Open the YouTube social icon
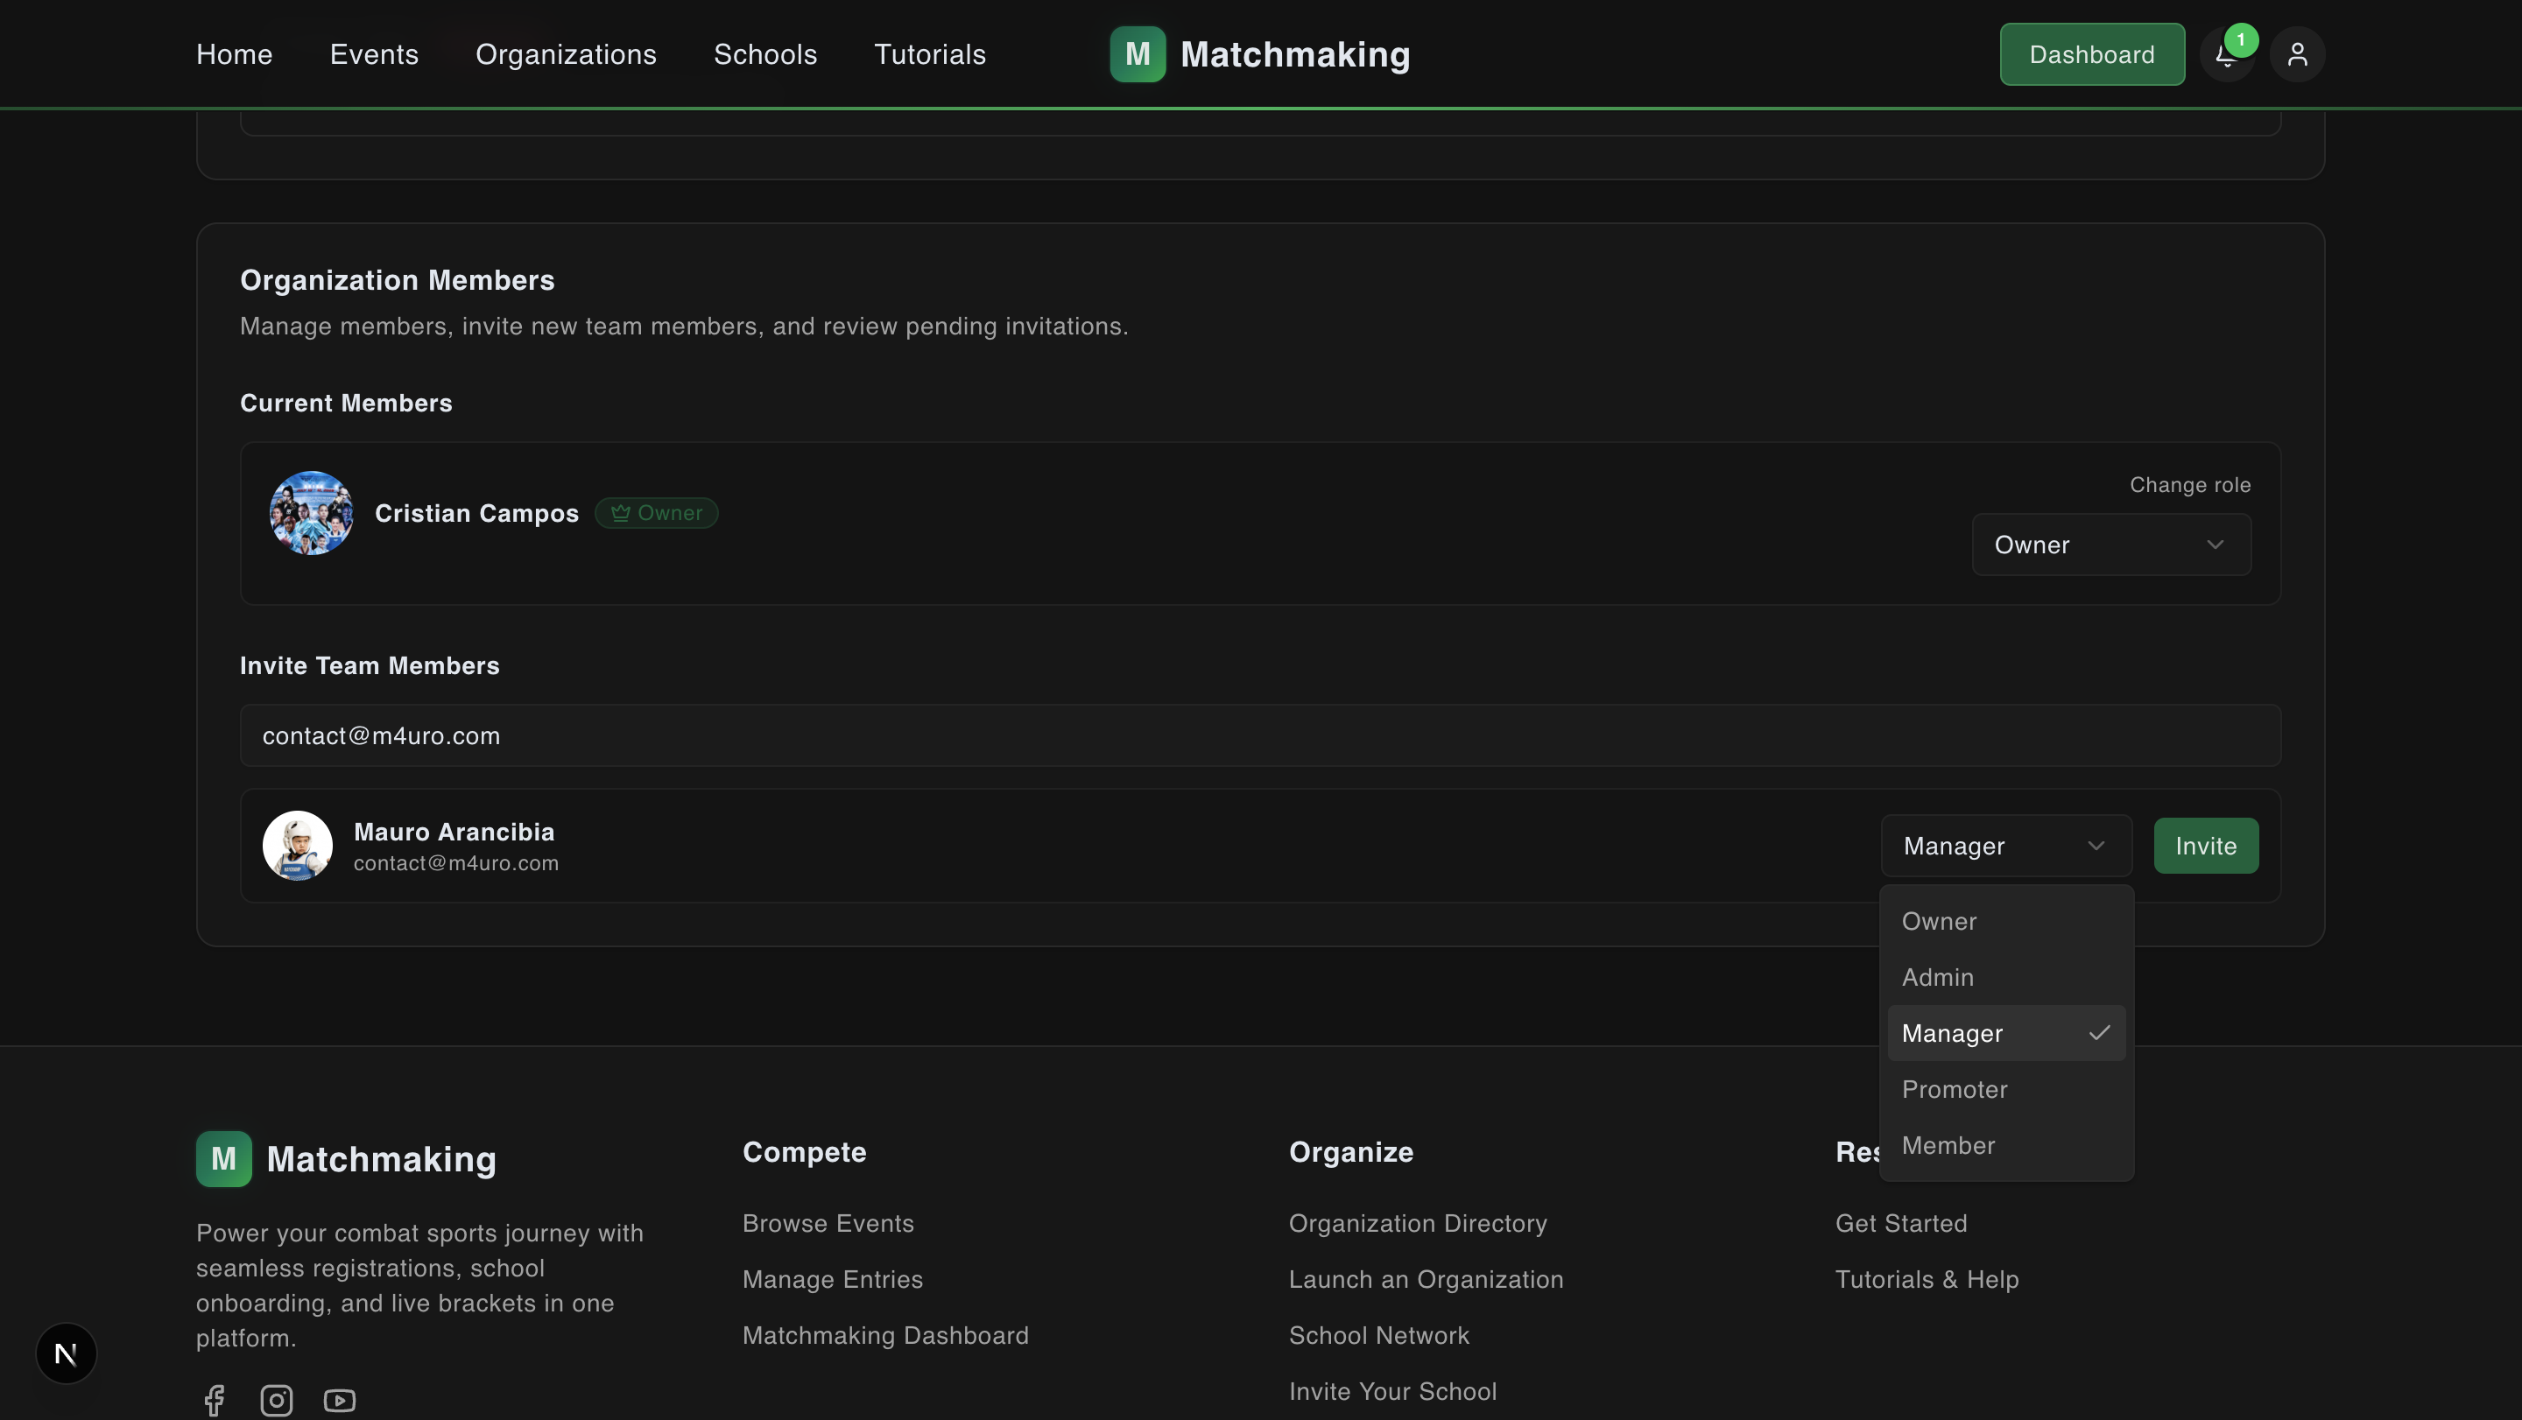 pyautogui.click(x=340, y=1401)
